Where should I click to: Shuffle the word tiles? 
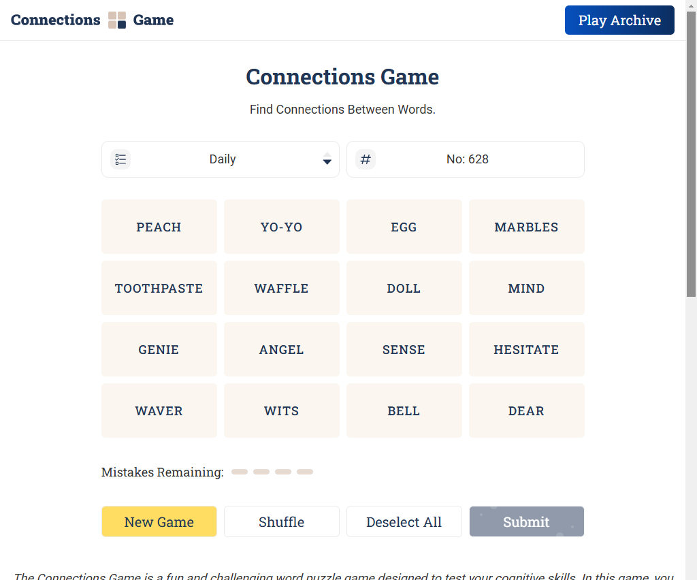point(281,522)
